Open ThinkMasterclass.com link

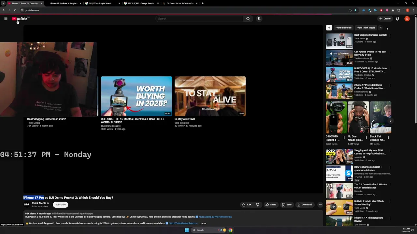(x=183, y=223)
